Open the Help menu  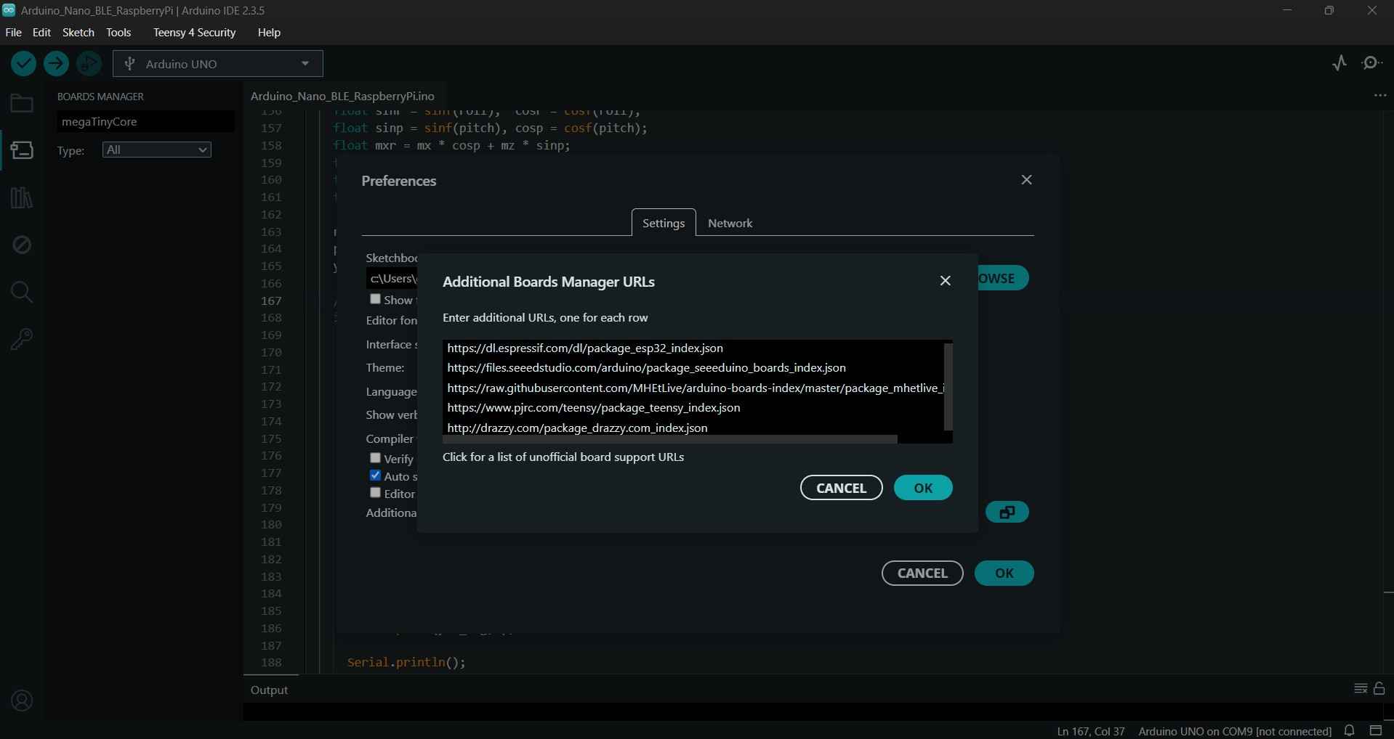[x=269, y=33]
